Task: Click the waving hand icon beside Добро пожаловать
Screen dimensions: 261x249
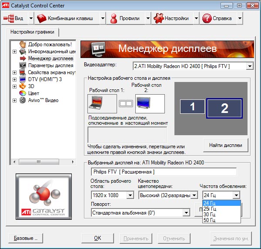Action: pos(23,44)
